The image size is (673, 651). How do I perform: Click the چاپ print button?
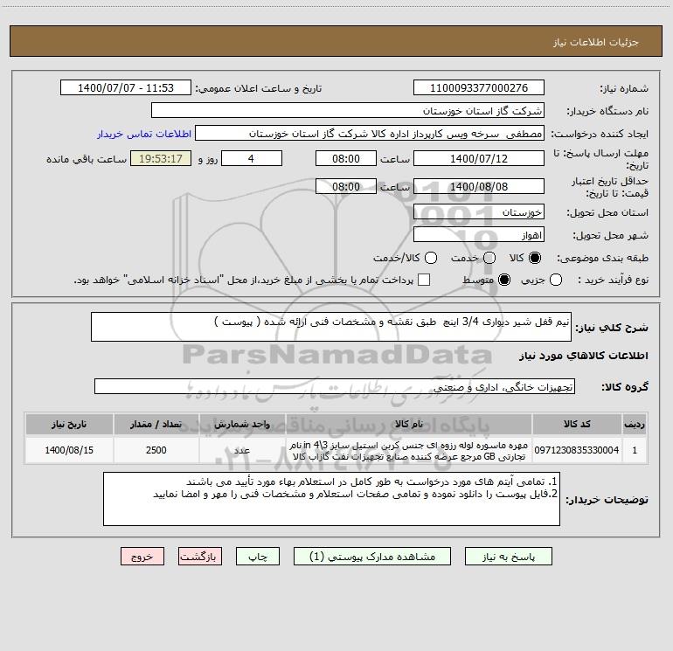(x=258, y=556)
